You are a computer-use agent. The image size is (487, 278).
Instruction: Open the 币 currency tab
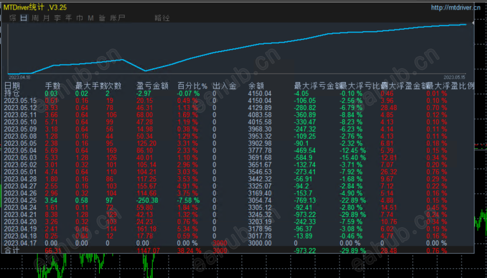click(80, 18)
